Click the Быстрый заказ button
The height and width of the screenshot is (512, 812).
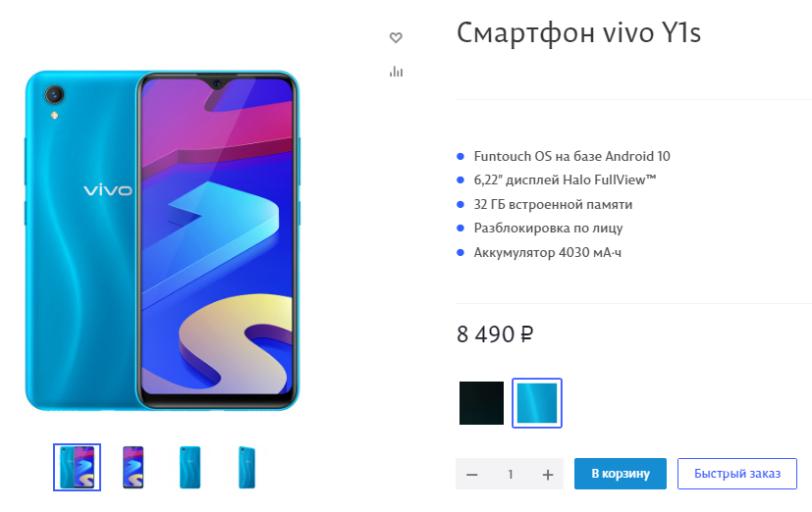tap(737, 473)
